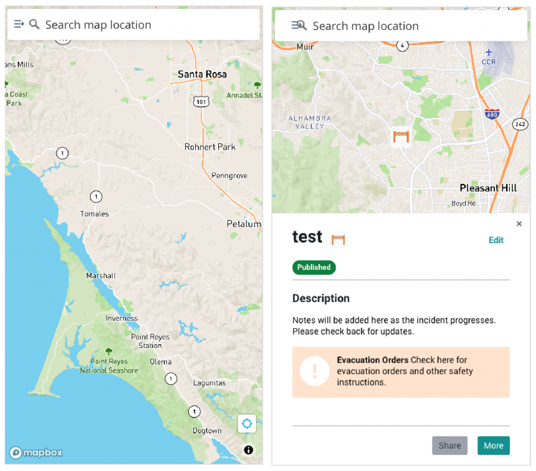Image resolution: width=536 pixels, height=471 pixels.
Task: Click the magnifier icon in left search bar
Action: pyautogui.click(x=35, y=24)
